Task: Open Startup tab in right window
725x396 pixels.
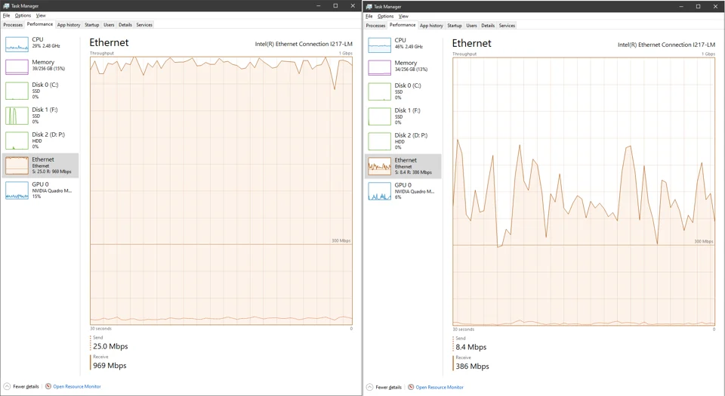Action: click(454, 26)
